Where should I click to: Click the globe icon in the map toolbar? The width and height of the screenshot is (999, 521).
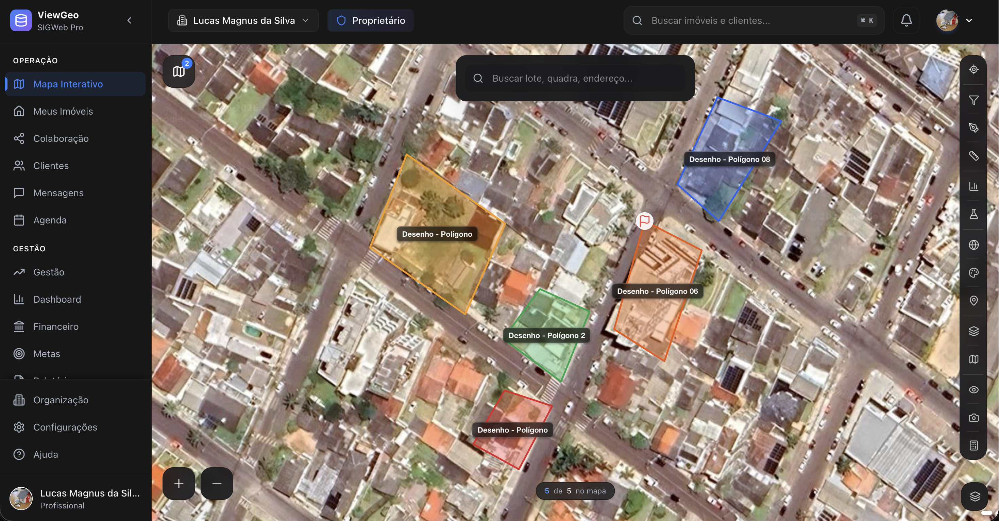tap(973, 245)
